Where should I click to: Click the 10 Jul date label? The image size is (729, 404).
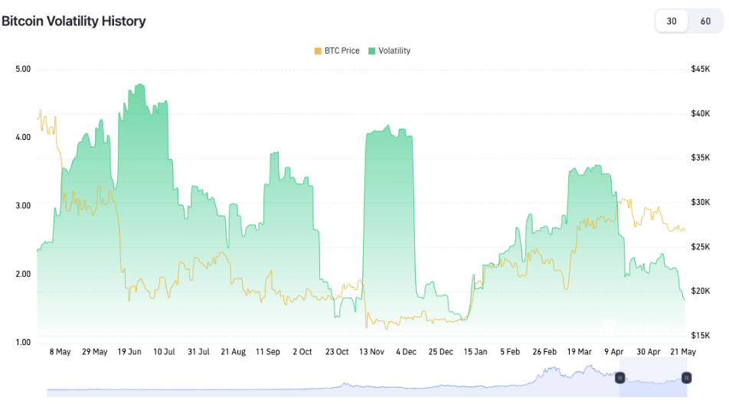click(x=164, y=351)
